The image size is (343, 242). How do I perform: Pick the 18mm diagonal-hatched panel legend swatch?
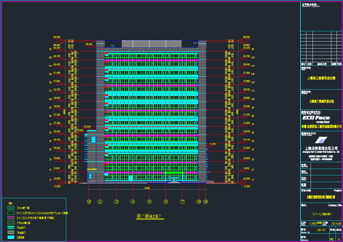[x=11, y=222]
